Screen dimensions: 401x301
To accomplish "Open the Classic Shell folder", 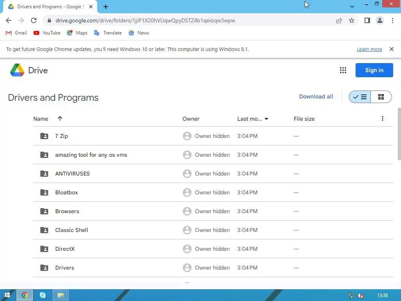I will tap(213, 230).
